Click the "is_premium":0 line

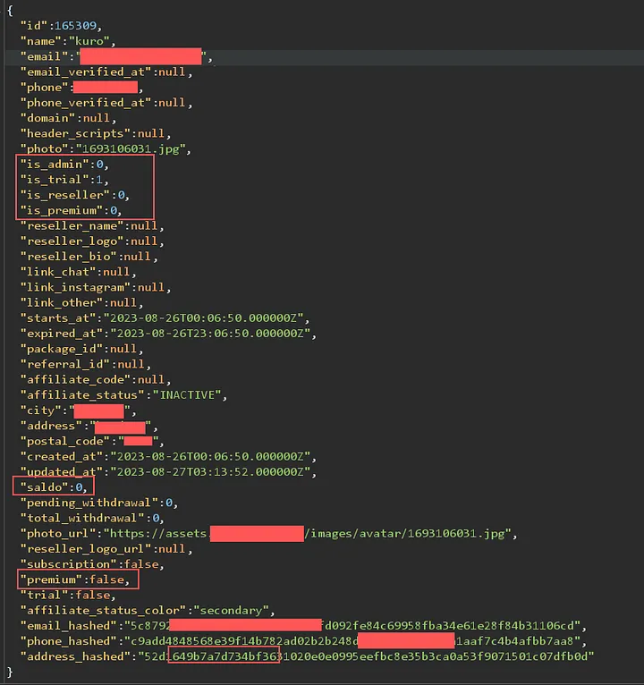pyautogui.click(x=72, y=210)
